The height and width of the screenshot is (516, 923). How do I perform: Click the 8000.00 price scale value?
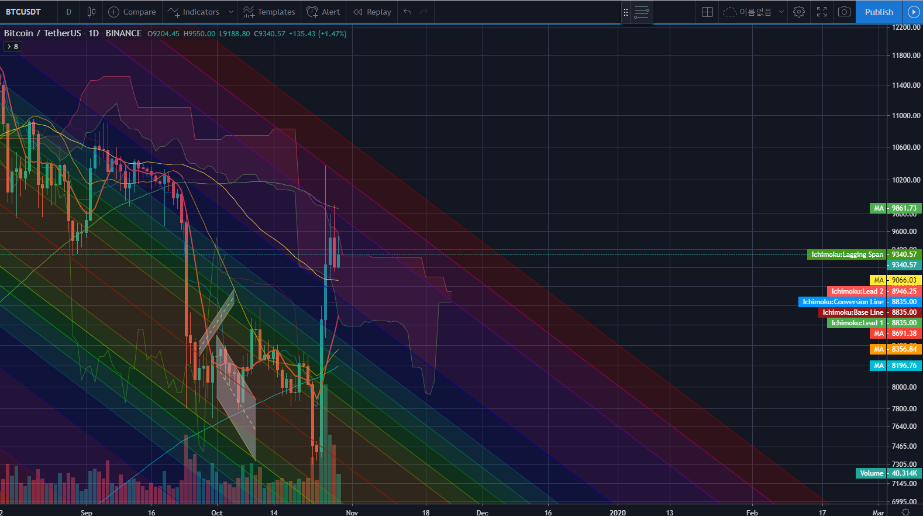[904, 387]
